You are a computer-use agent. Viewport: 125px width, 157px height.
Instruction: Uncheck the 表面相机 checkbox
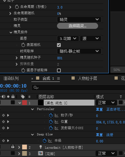59,45
